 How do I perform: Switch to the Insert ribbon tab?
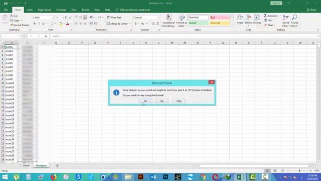pos(30,10)
